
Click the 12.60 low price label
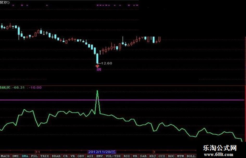106,63
